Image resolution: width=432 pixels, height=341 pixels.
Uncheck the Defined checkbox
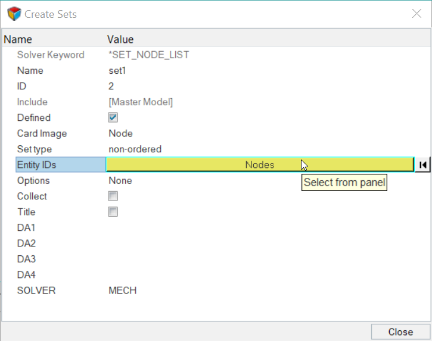click(113, 118)
